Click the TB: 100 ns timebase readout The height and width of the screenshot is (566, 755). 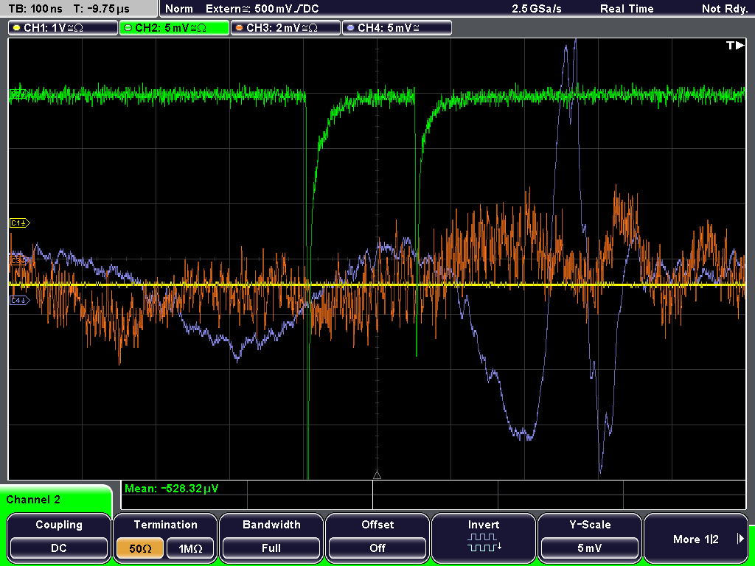pos(35,9)
